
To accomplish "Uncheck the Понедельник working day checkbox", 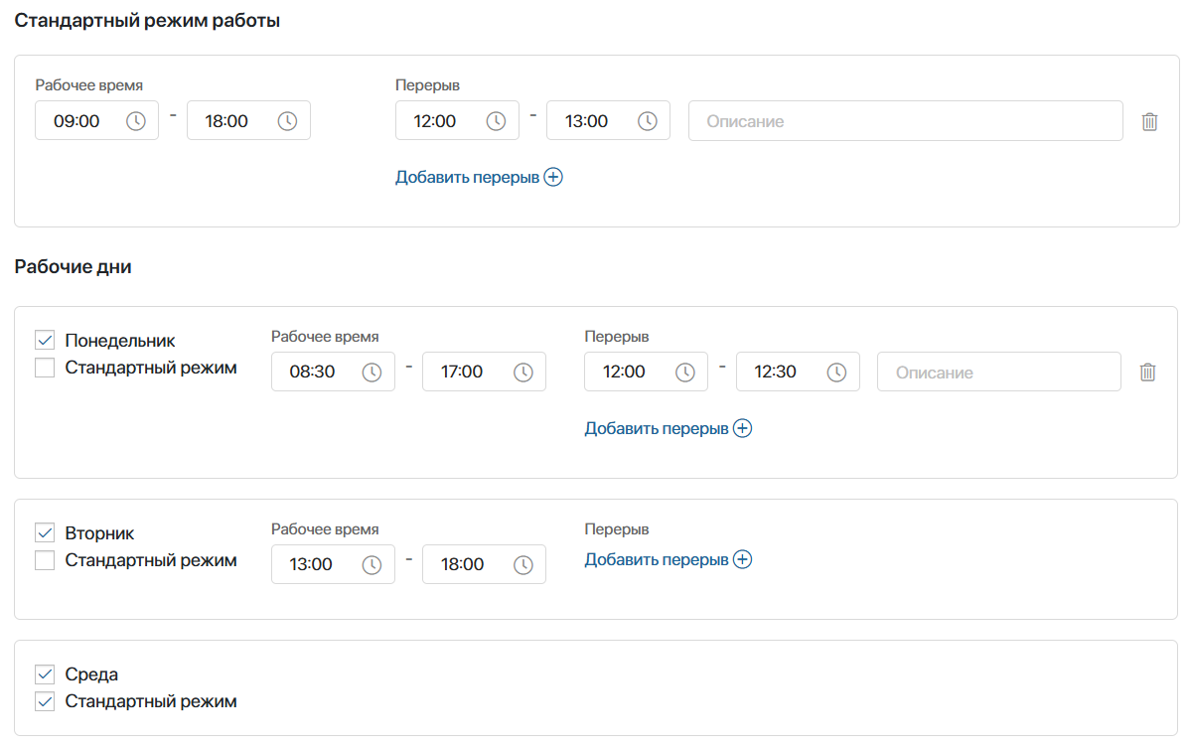I will tap(45, 340).
